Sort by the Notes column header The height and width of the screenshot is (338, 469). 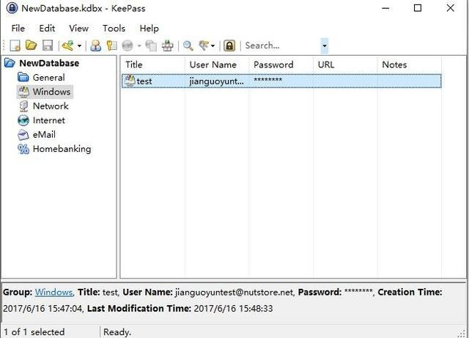click(x=409, y=65)
